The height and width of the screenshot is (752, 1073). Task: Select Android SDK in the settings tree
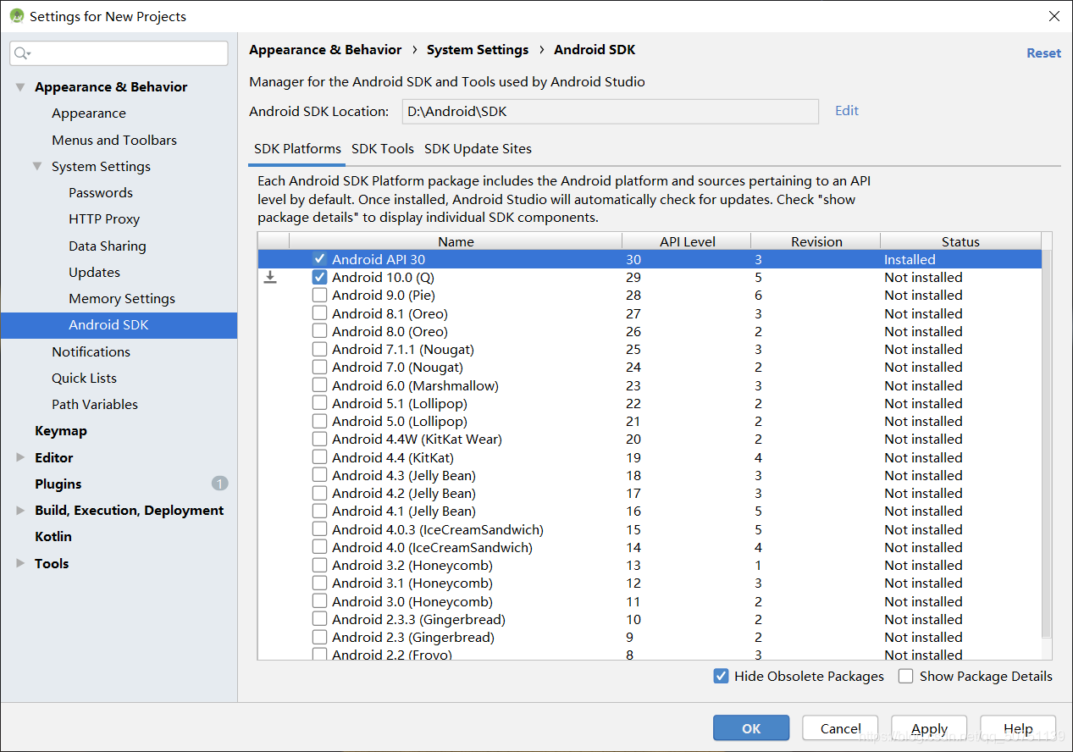click(119, 325)
